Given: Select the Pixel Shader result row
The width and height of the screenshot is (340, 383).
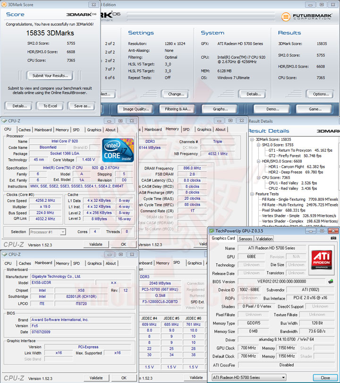Looking at the screenshot, I should tap(283, 210).
